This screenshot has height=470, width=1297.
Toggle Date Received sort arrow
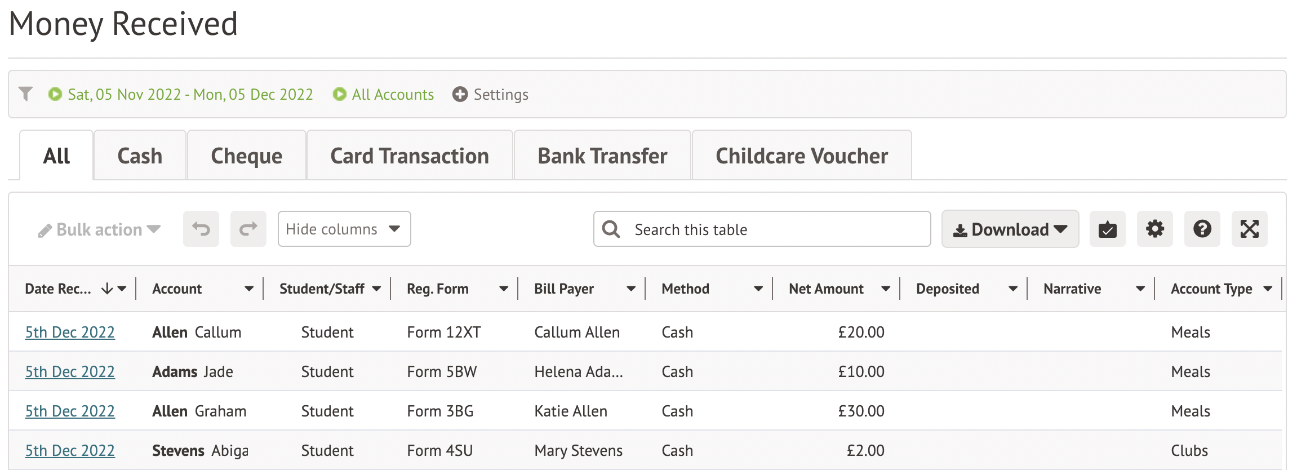[x=107, y=289]
